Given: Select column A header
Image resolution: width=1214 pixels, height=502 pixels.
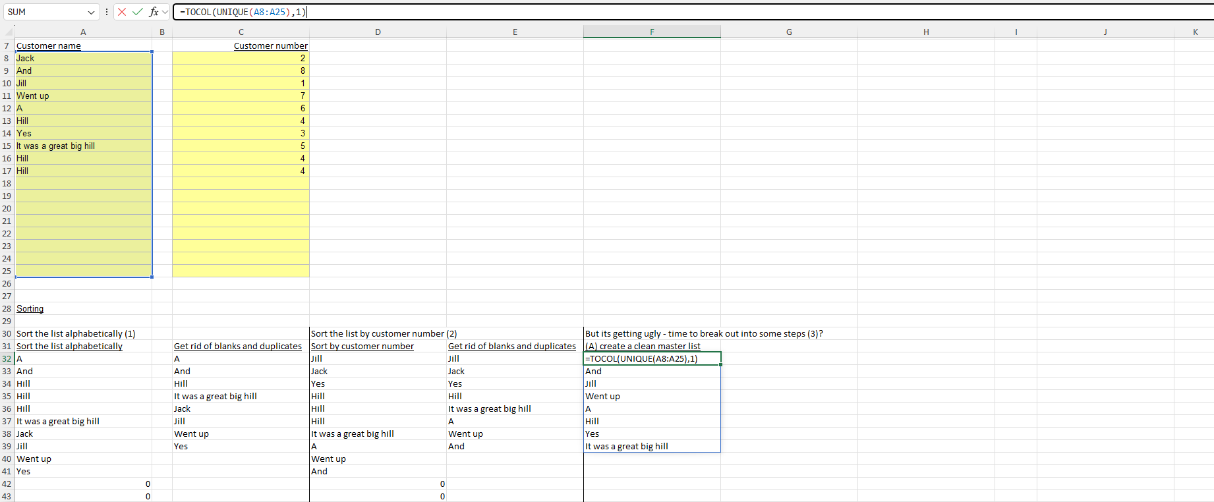Looking at the screenshot, I should tap(83, 32).
